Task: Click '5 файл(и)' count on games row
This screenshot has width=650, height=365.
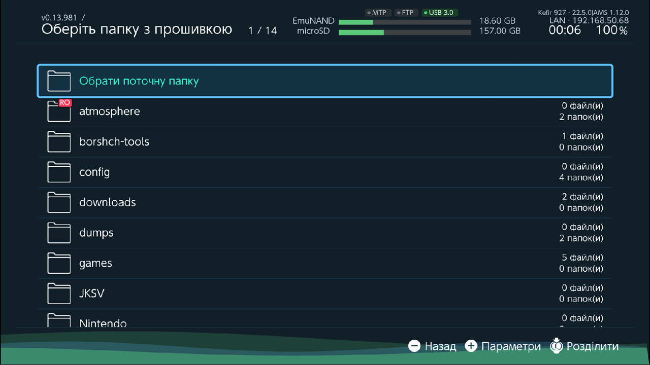Action: point(582,258)
